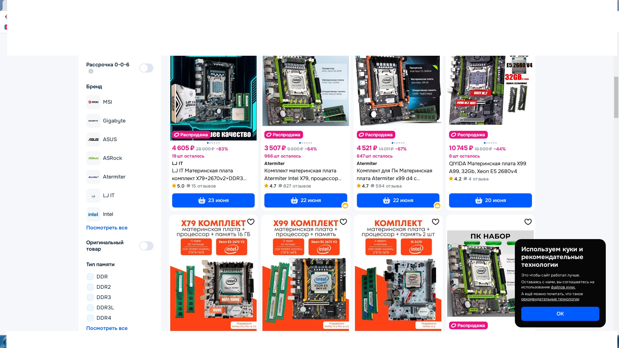
Task: Add X99 комплект to favorites heart
Action: [343, 222]
